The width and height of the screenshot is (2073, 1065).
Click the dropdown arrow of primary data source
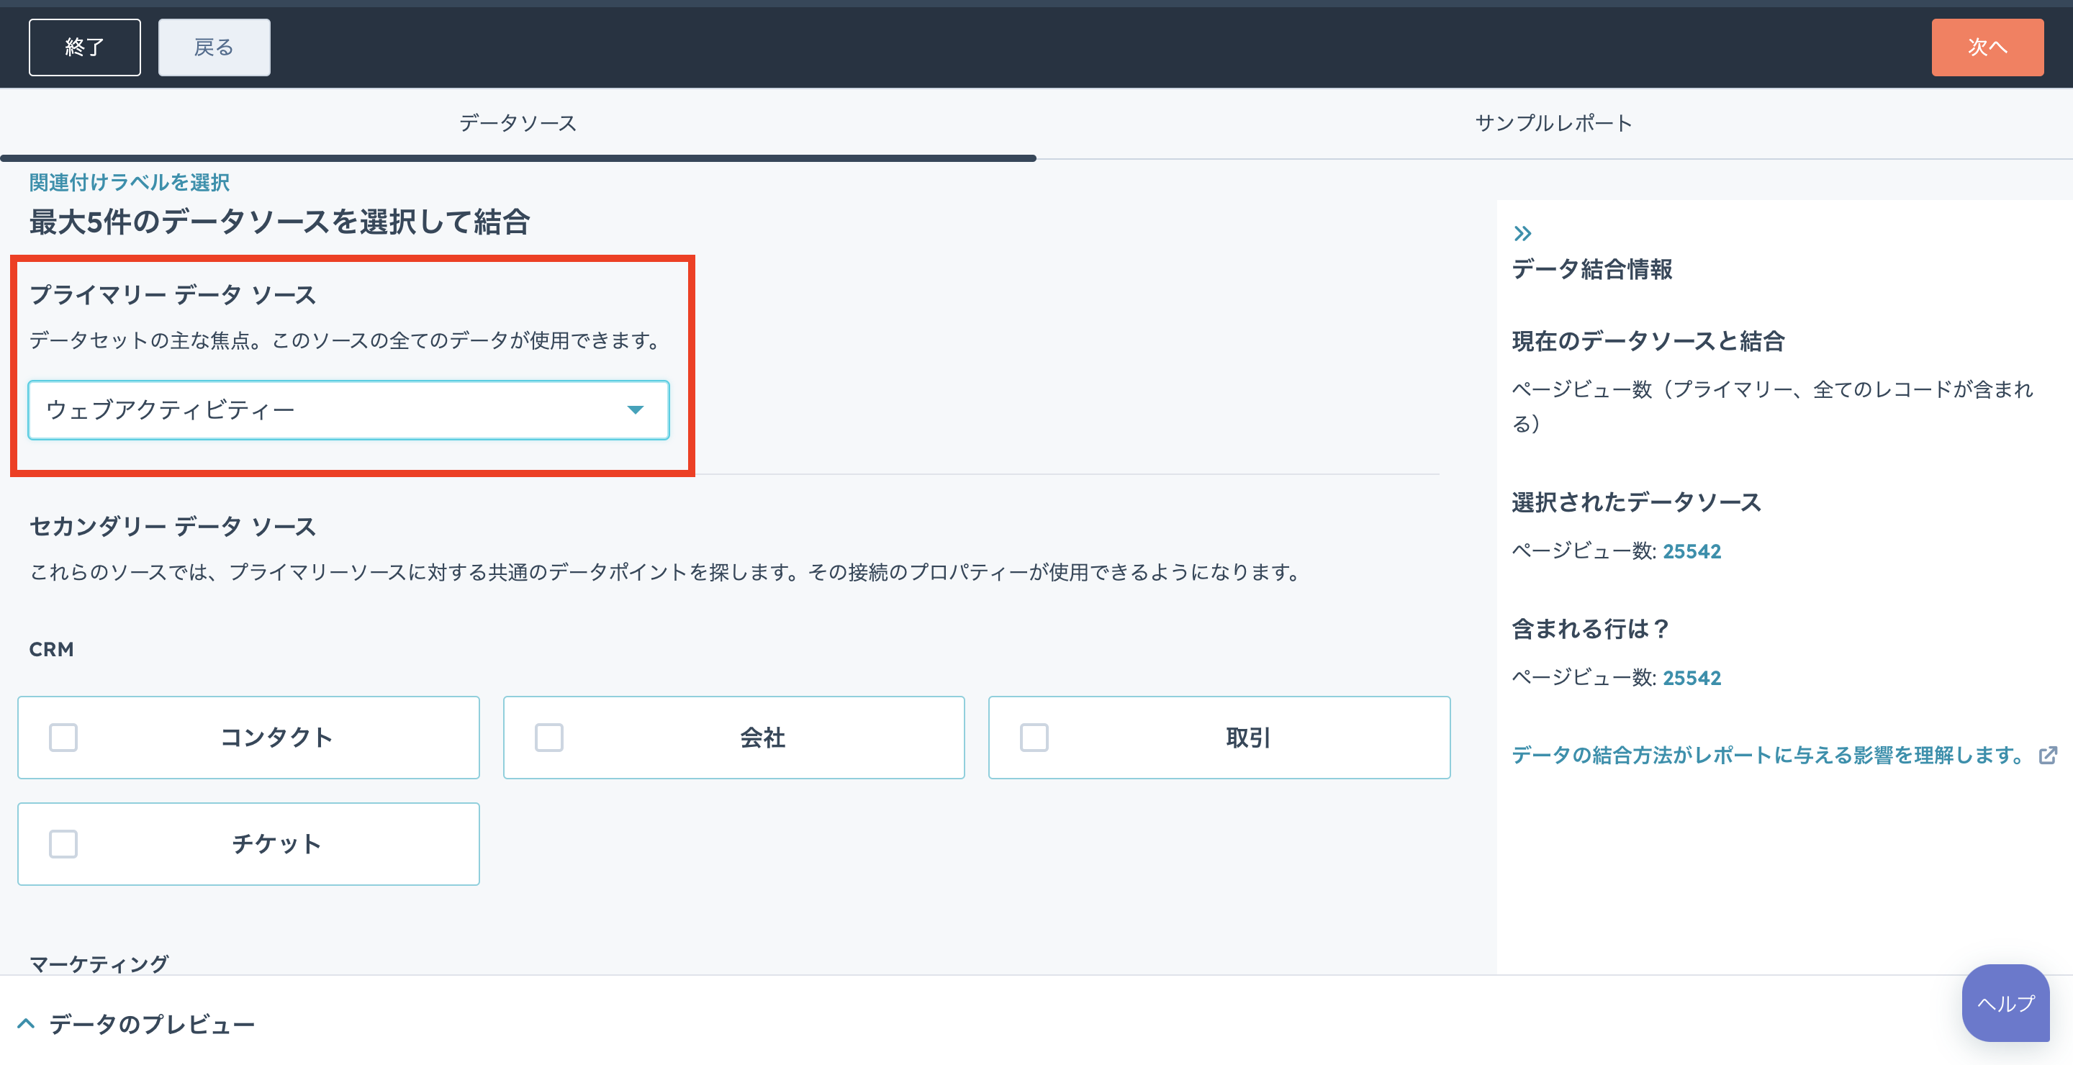point(635,410)
